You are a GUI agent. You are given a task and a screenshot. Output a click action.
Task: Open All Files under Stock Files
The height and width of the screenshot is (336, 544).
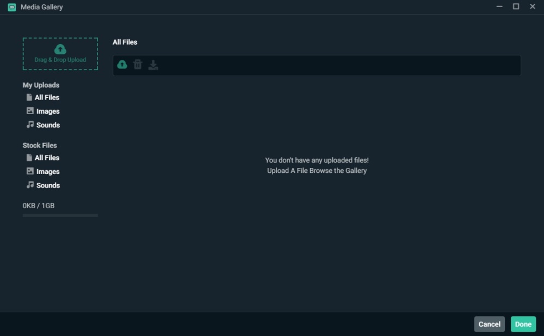[43, 158]
